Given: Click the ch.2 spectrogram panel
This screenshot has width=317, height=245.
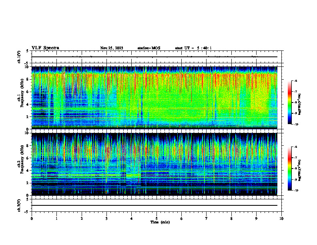Looking at the screenshot, I should tap(154, 164).
